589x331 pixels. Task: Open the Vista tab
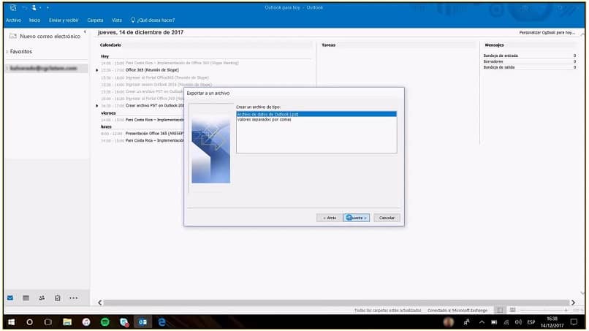pyautogui.click(x=117, y=20)
